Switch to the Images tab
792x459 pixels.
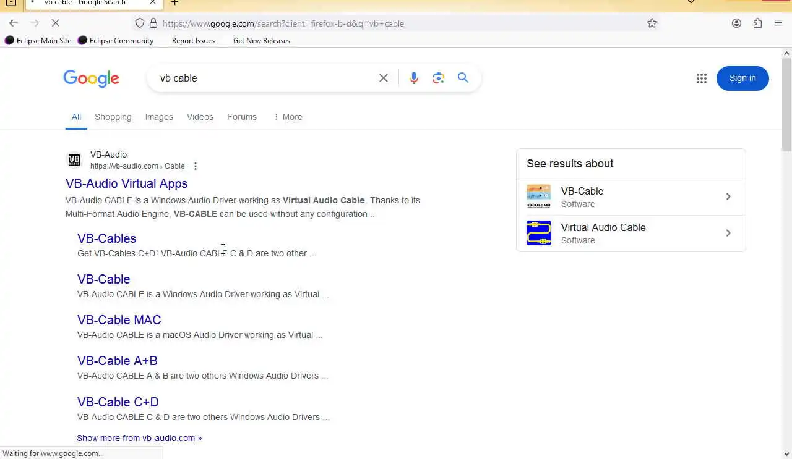pos(159,117)
